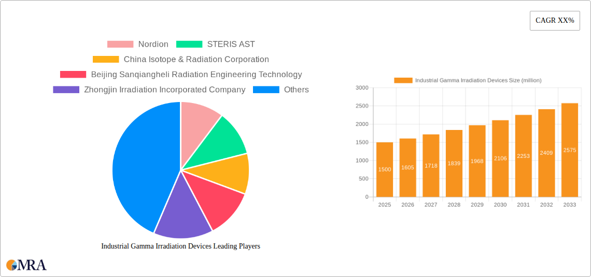Click the STERIS AST legend label
This screenshot has height=277, width=591.
(231, 44)
